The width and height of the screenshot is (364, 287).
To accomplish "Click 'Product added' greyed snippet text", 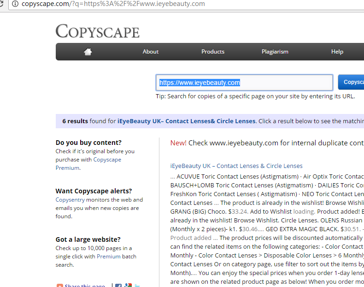I will click(191, 238).
